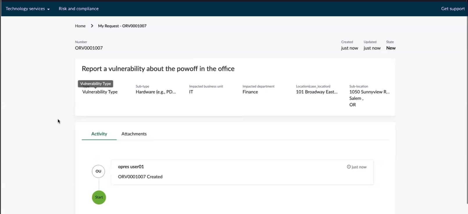Click the OU user avatar circle
Viewport: 468px width, 214px height.
[98, 171]
